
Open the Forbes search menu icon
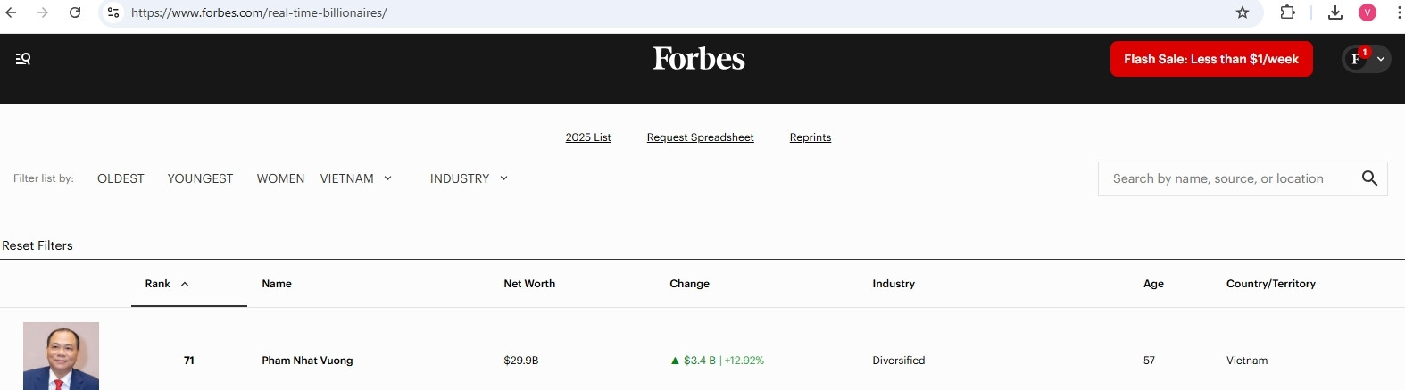click(23, 59)
